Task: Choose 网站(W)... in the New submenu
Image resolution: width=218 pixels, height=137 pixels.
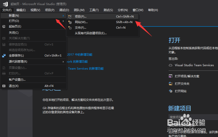Action: tap(103, 22)
